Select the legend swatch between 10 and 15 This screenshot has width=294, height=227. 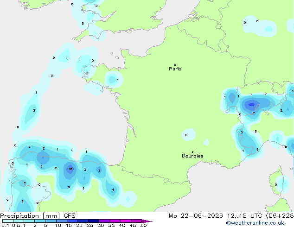click(x=62, y=221)
